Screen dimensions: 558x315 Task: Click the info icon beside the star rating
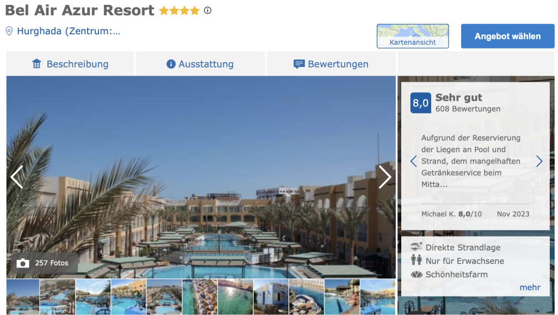(207, 11)
